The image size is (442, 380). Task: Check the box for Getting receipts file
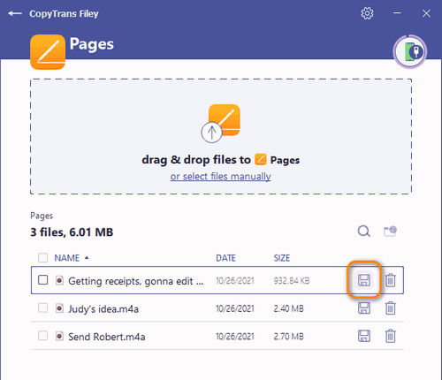42,280
